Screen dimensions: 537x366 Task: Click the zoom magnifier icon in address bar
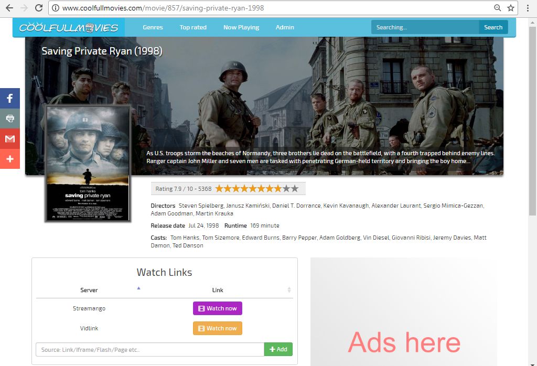tap(497, 8)
